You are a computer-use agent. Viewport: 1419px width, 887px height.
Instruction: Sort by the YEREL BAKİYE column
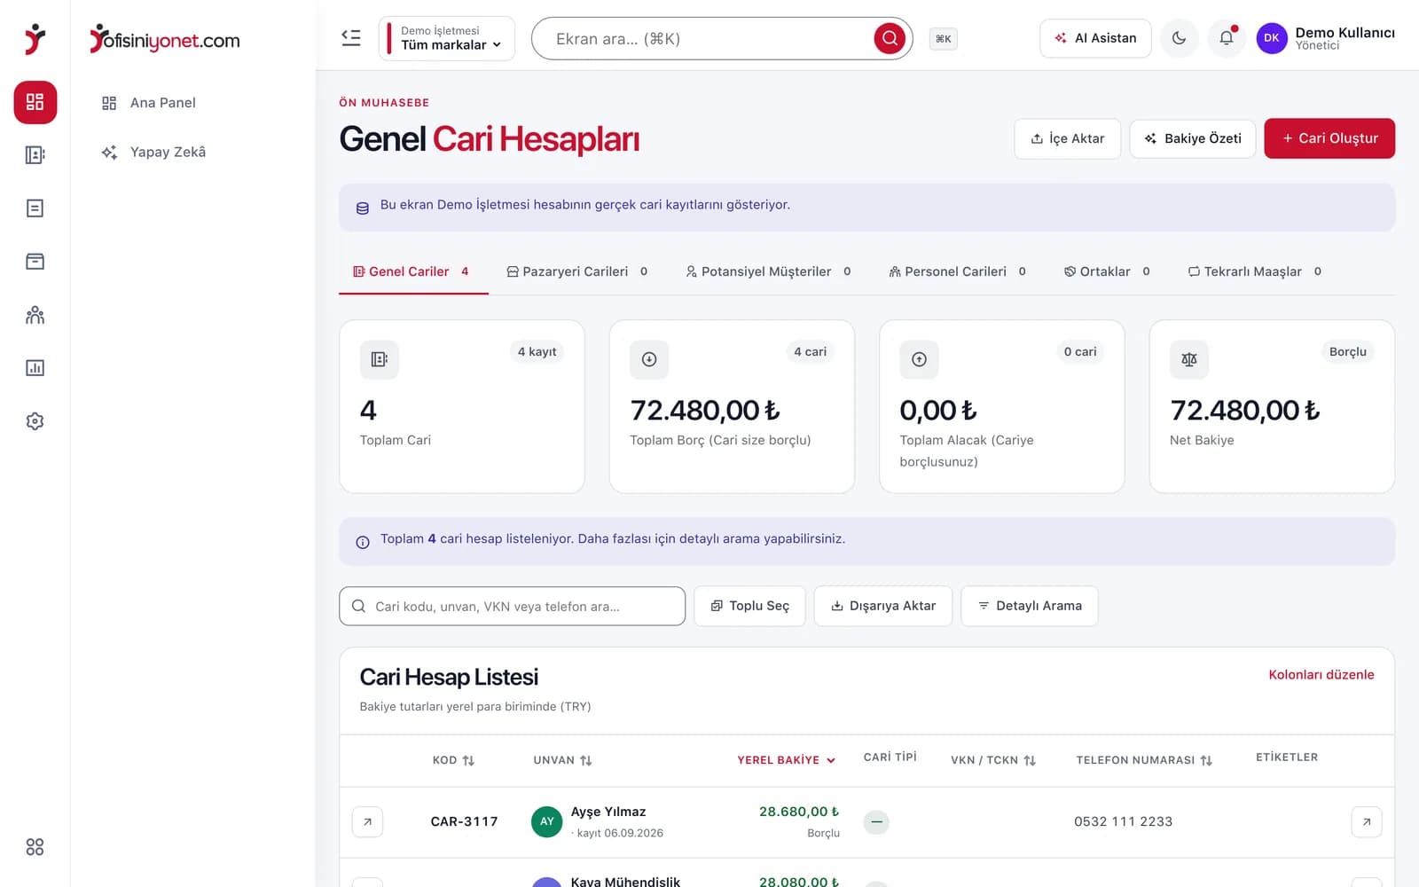point(786,760)
